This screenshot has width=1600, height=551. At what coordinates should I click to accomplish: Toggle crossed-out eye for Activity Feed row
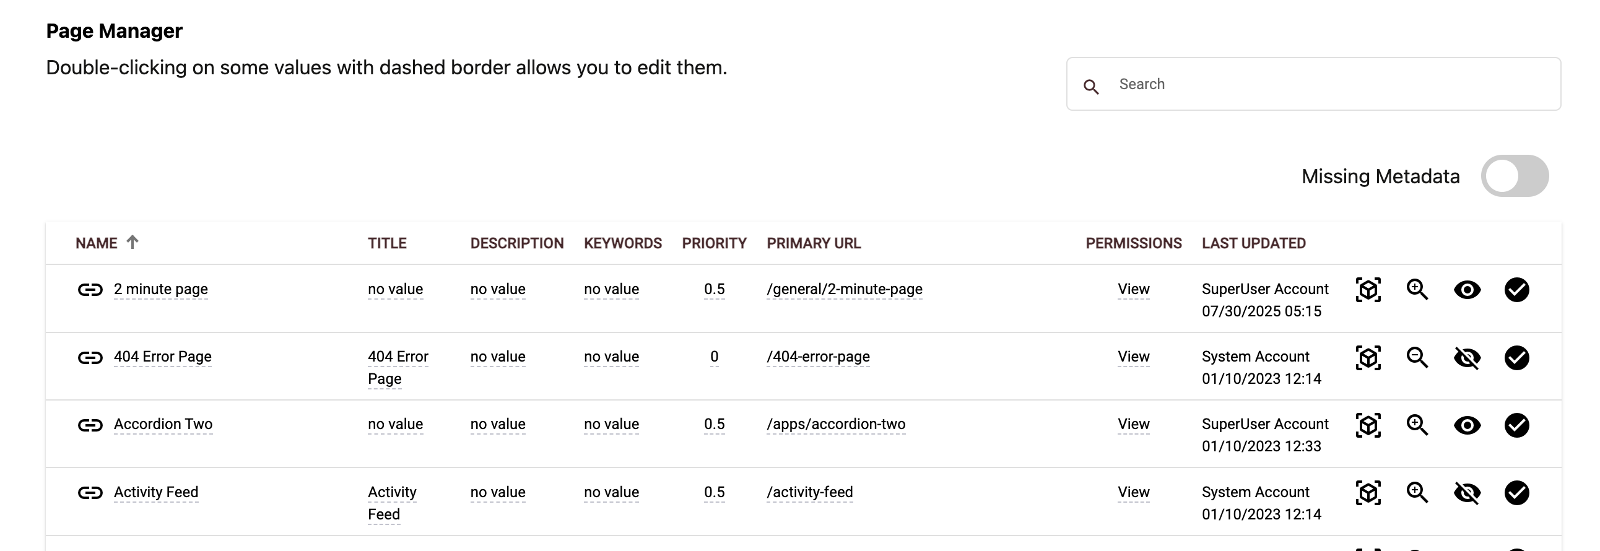point(1467,493)
